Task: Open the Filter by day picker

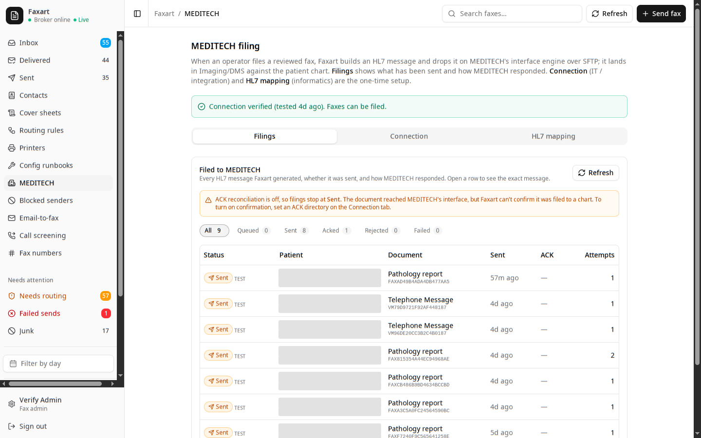Action: tap(58, 364)
